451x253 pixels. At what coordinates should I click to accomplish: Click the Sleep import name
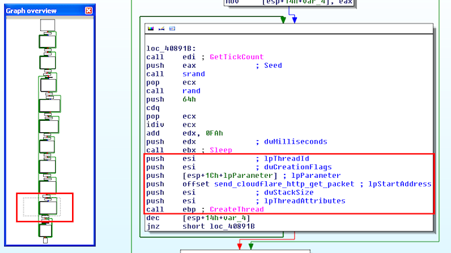pos(221,150)
